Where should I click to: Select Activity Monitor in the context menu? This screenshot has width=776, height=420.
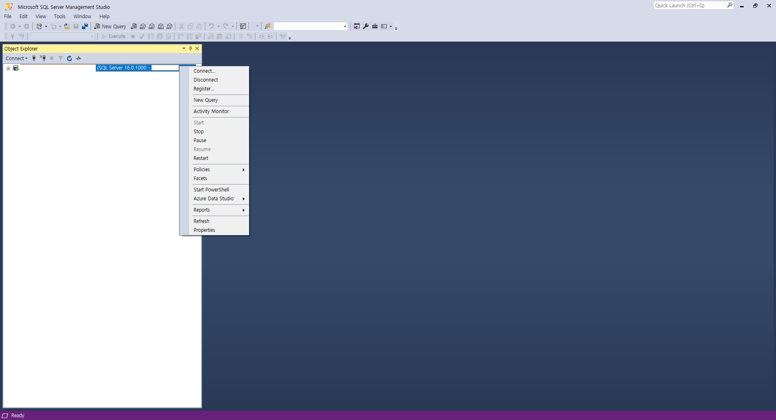click(214, 111)
